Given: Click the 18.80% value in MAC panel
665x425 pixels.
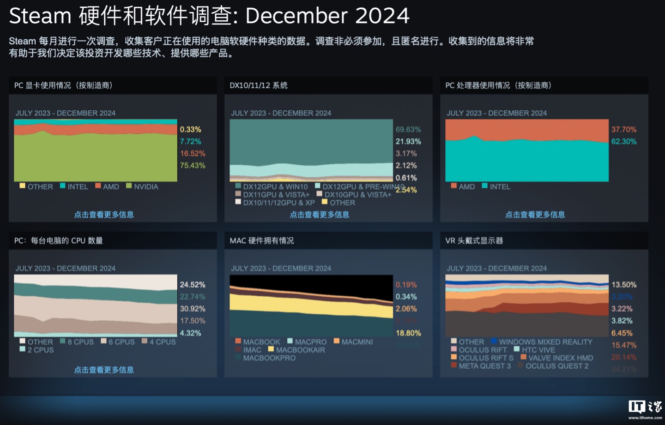Looking at the screenshot, I should point(408,333).
